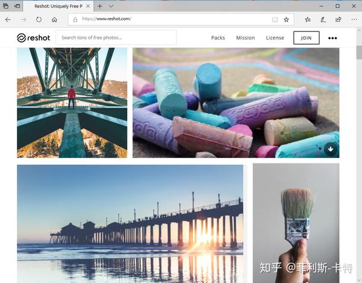Click the reshot logo

(x=33, y=38)
